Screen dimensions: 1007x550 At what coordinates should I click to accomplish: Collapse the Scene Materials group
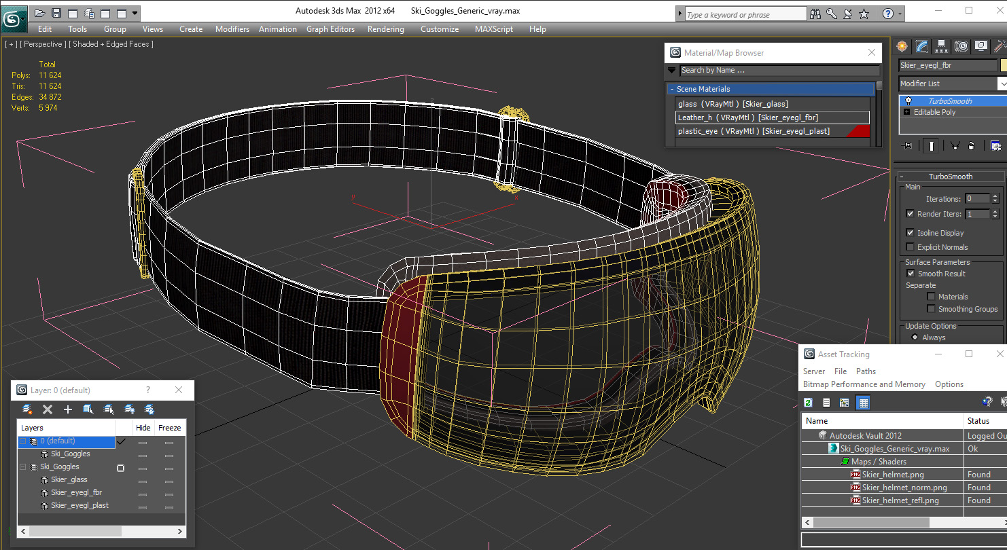771,89
